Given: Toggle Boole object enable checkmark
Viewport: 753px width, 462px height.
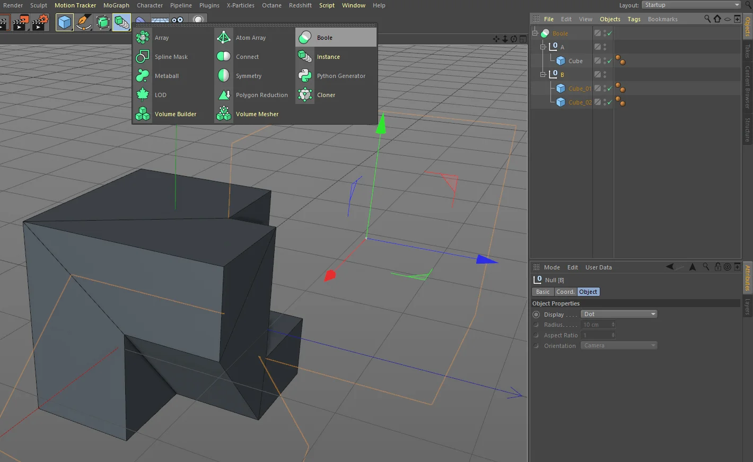Looking at the screenshot, I should [610, 33].
